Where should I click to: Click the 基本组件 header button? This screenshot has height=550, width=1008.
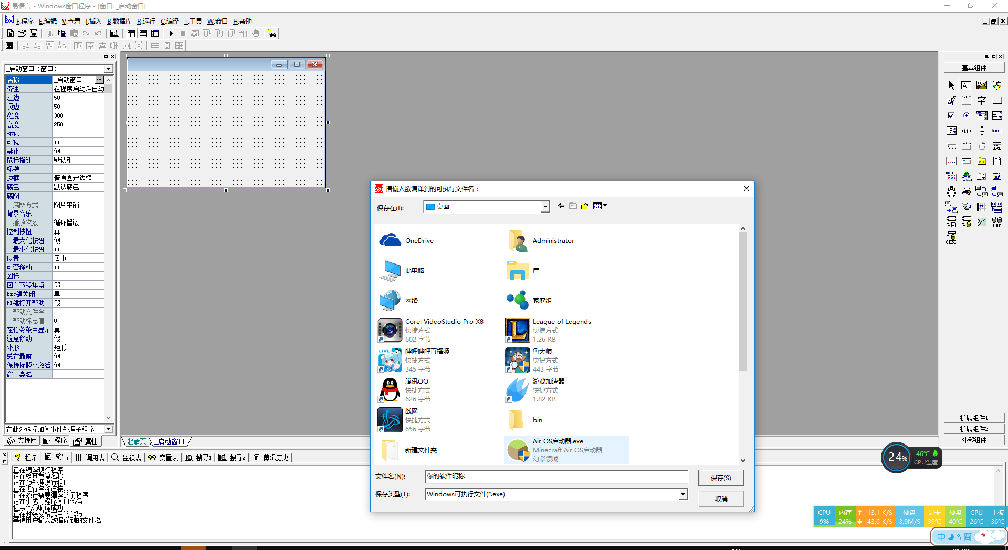pos(974,68)
